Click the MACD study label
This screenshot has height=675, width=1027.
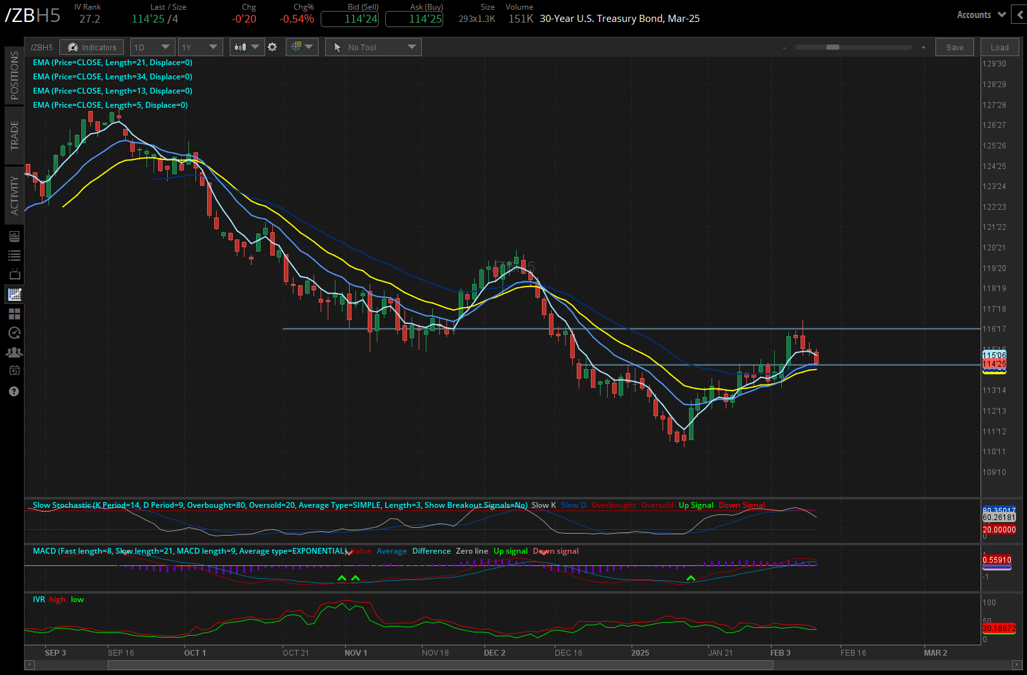coord(190,551)
